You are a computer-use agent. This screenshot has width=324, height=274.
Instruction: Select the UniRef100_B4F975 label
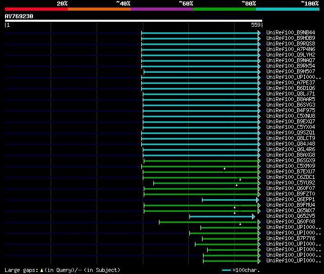pyautogui.click(x=291, y=111)
